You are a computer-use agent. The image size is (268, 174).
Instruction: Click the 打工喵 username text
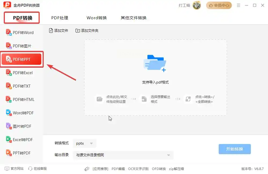point(184,5)
